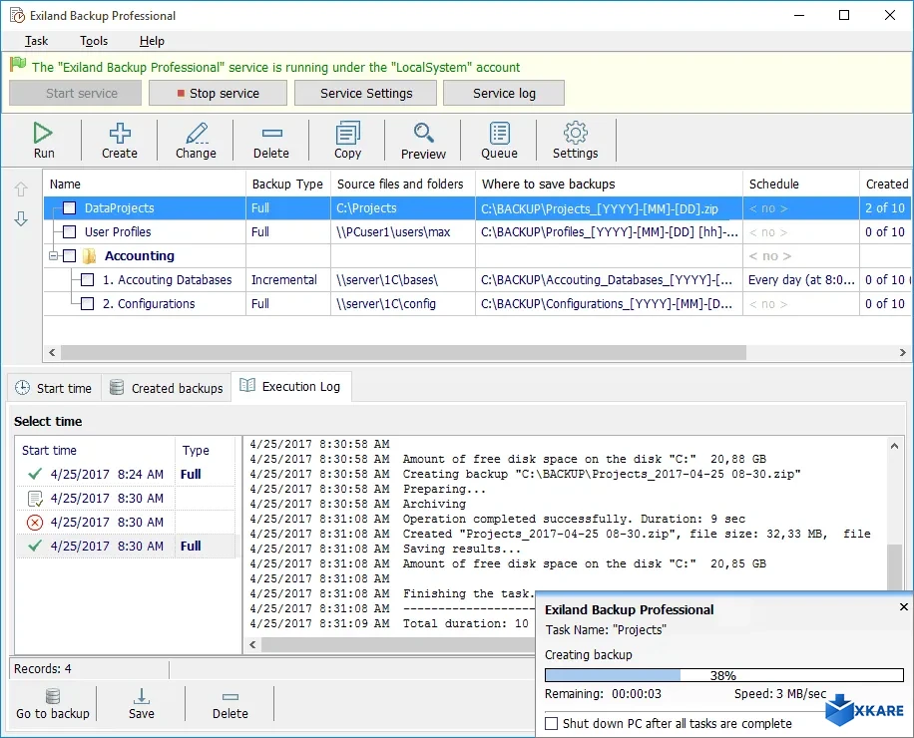Screen dimensions: 914x738
Task: Click the Change task pencil icon
Action: [x=197, y=134]
